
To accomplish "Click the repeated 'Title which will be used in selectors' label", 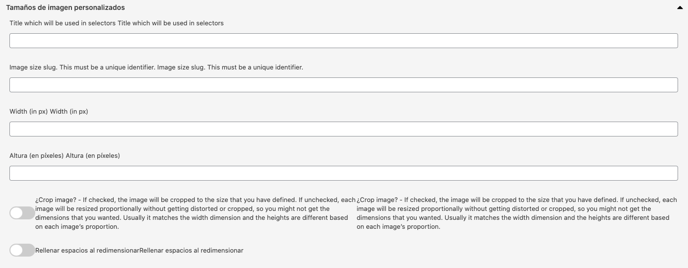I will [171, 23].
